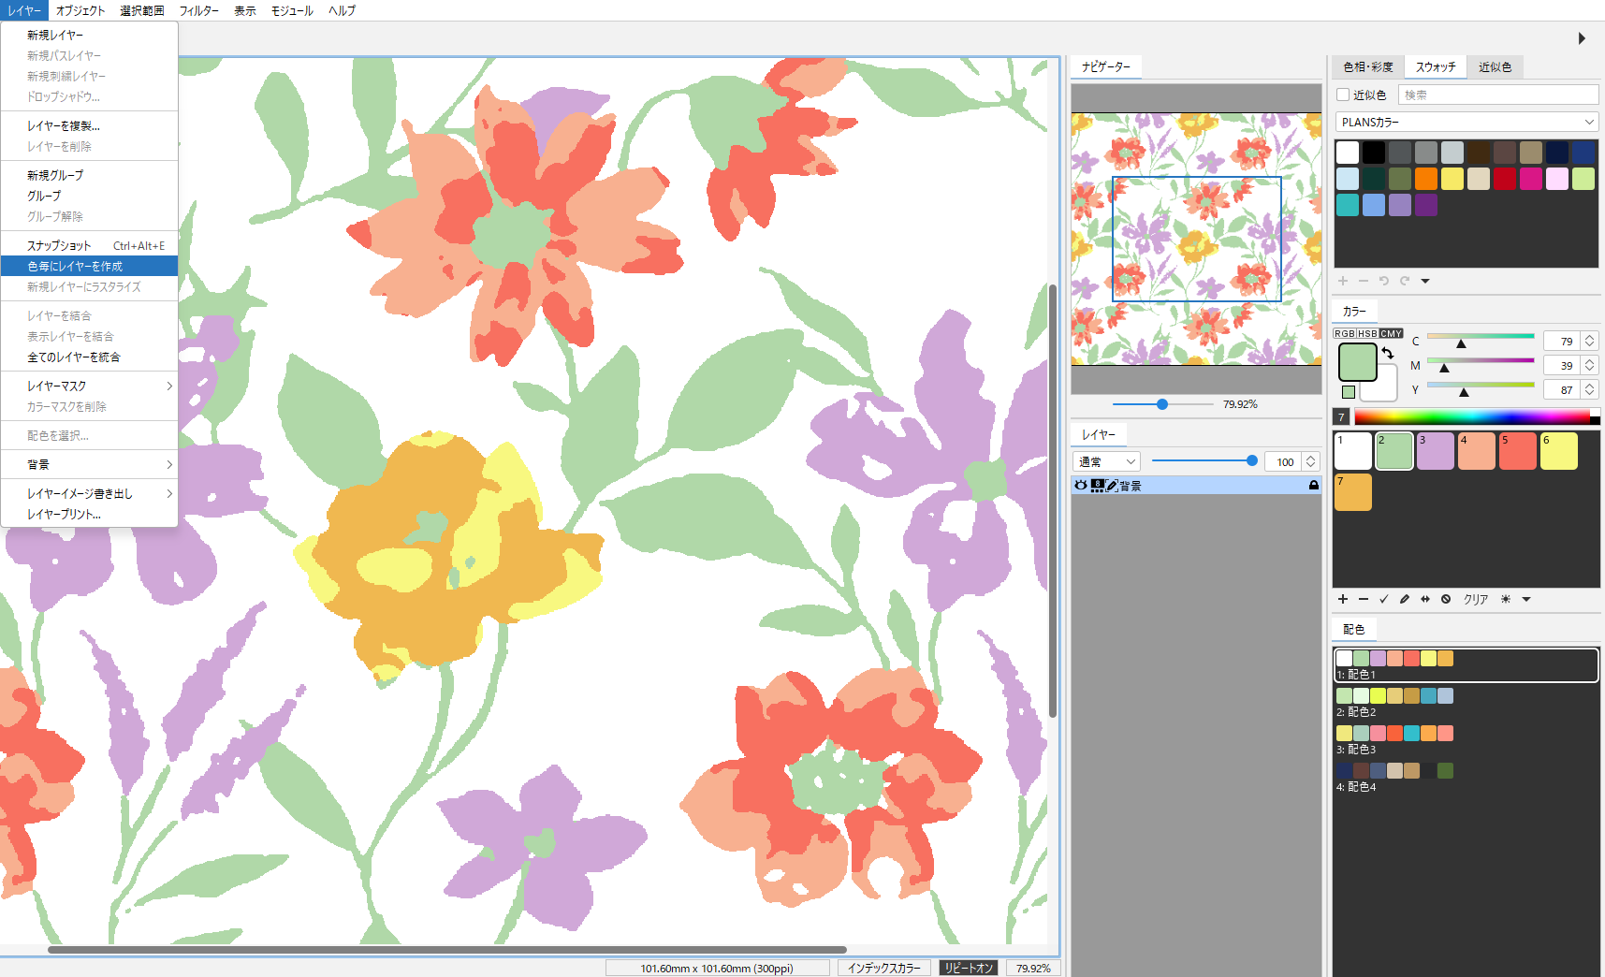Open the PLANSカラー swatch library dropdown
1605x977 pixels.
(1466, 122)
